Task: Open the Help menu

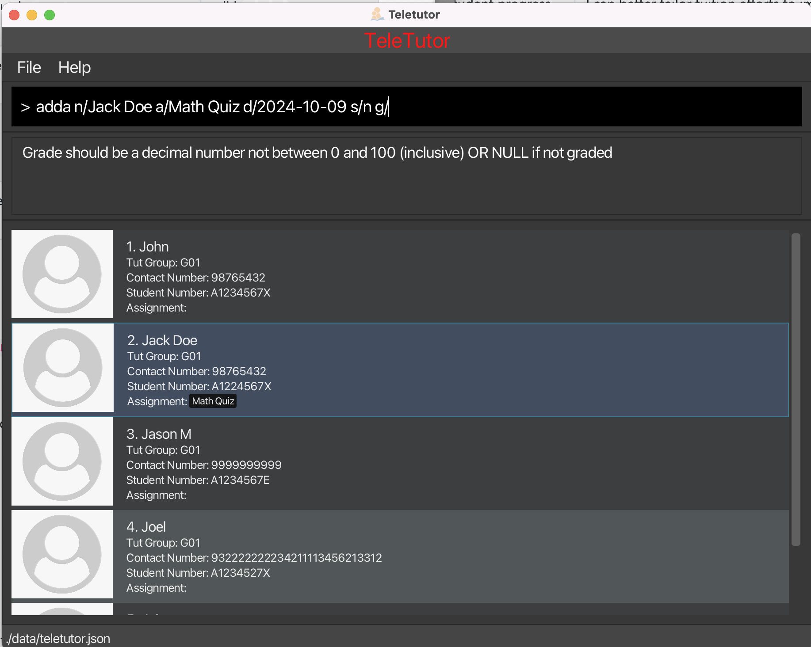Action: point(74,68)
